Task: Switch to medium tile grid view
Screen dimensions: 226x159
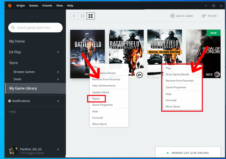Action: 82,16
